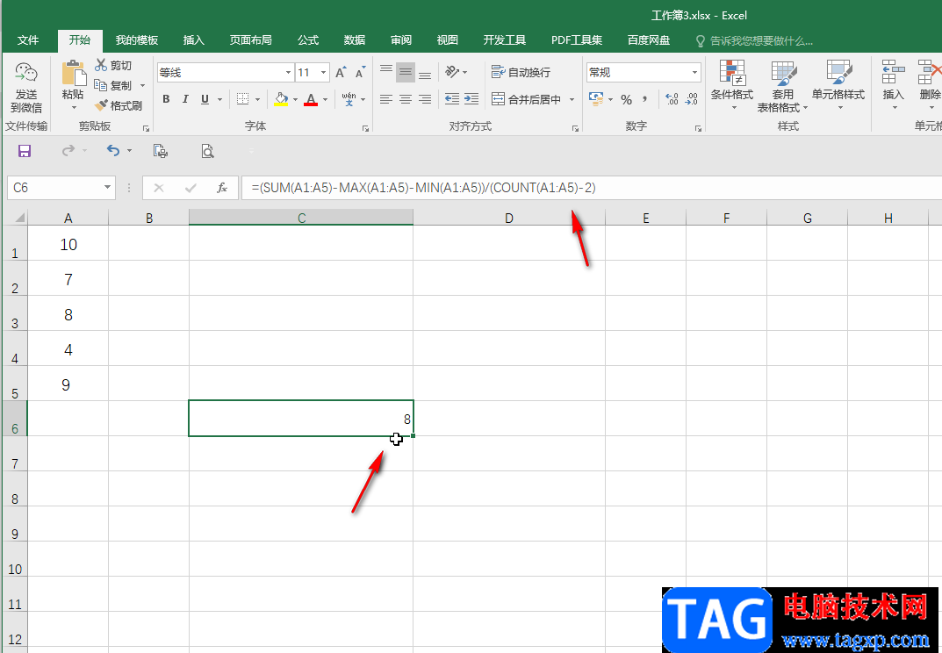942x653 pixels.
Task: Expand the fill color dropdown arrow
Action: click(295, 100)
